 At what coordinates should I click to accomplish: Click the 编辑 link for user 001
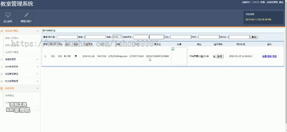pyautogui.click(x=264, y=56)
